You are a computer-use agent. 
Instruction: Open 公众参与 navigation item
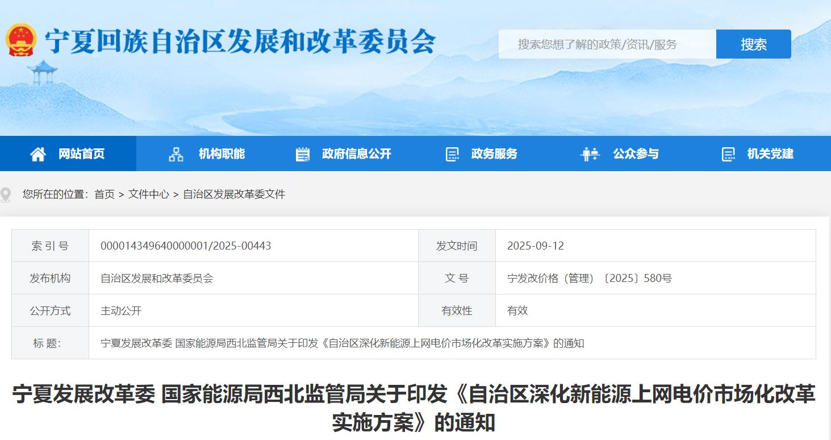(x=636, y=153)
